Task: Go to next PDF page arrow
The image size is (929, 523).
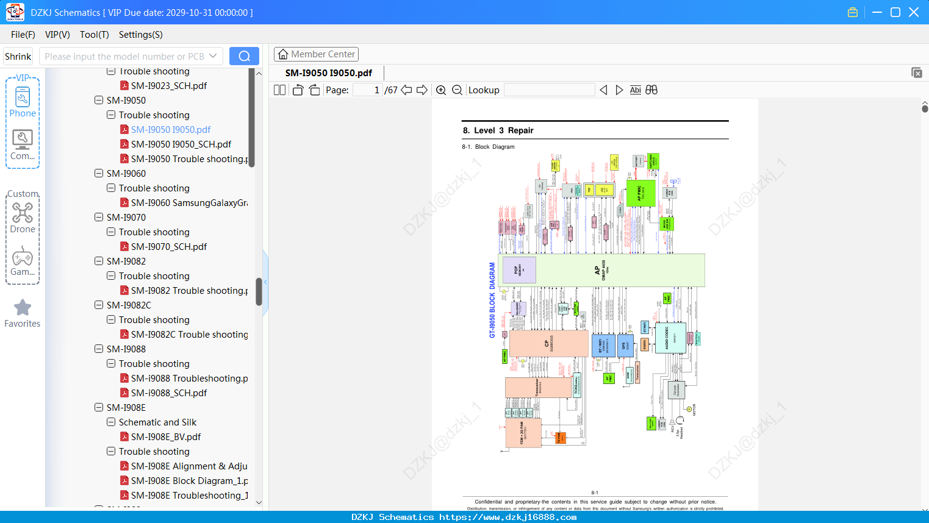Action: pyautogui.click(x=422, y=90)
